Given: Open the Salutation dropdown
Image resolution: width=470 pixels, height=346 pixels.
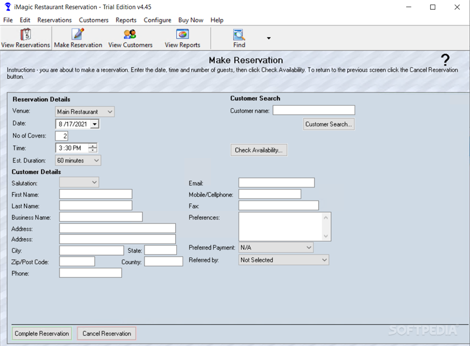Looking at the screenshot, I should (x=79, y=182).
